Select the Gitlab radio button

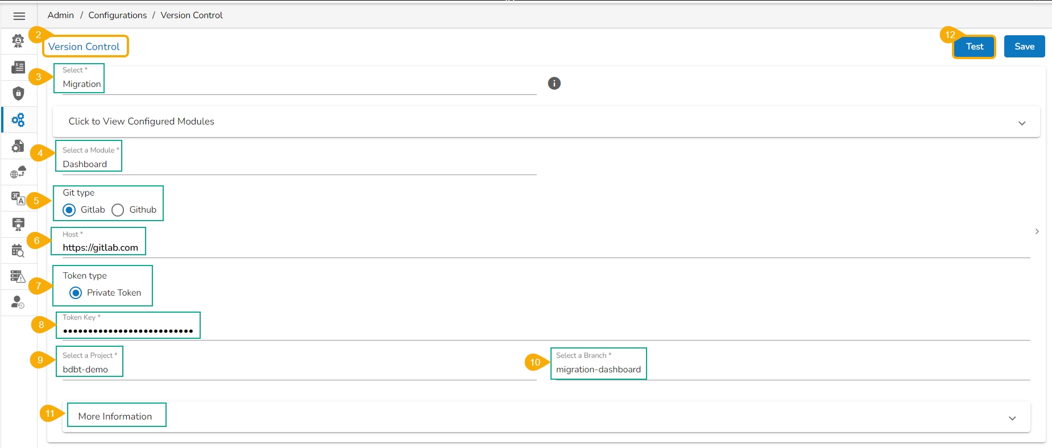69,210
